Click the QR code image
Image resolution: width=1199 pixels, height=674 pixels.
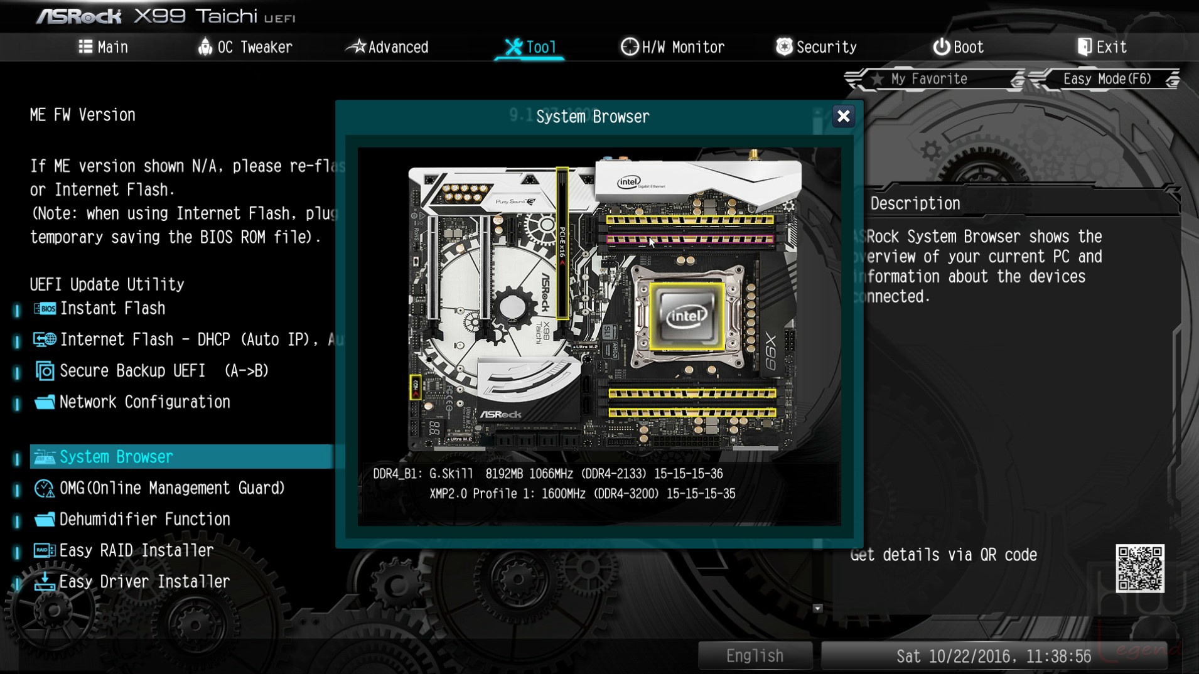[1140, 569]
